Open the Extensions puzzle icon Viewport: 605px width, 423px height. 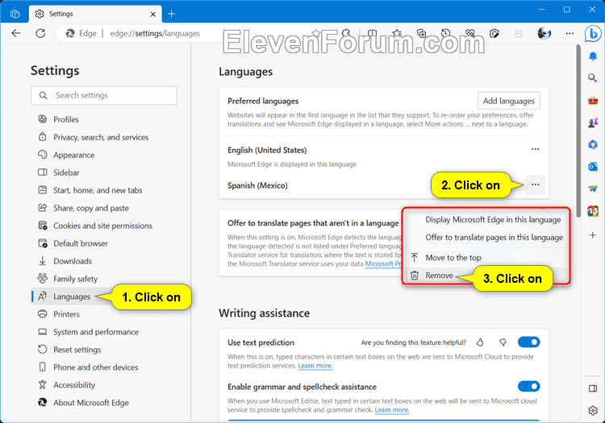pos(346,34)
